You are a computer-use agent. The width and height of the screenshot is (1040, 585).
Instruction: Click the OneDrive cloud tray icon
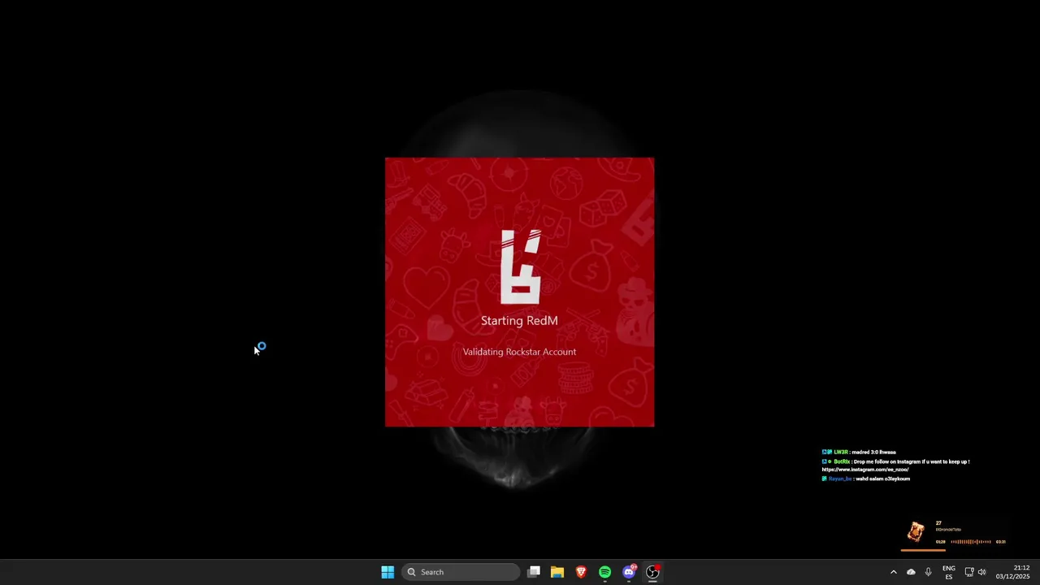click(911, 572)
